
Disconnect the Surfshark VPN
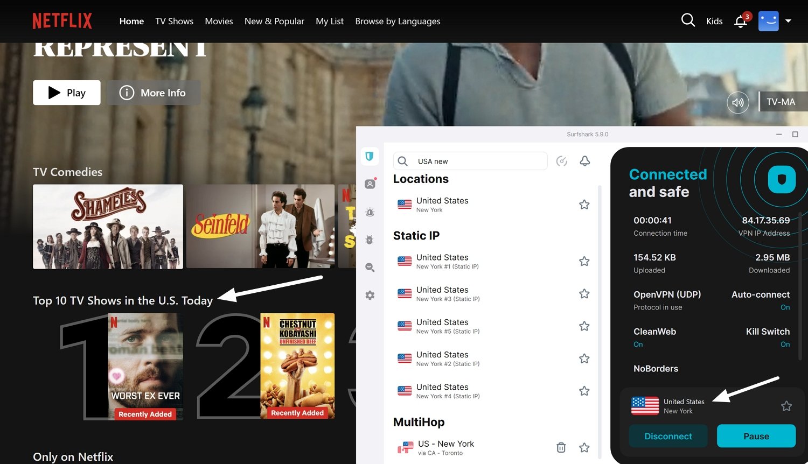click(x=668, y=436)
